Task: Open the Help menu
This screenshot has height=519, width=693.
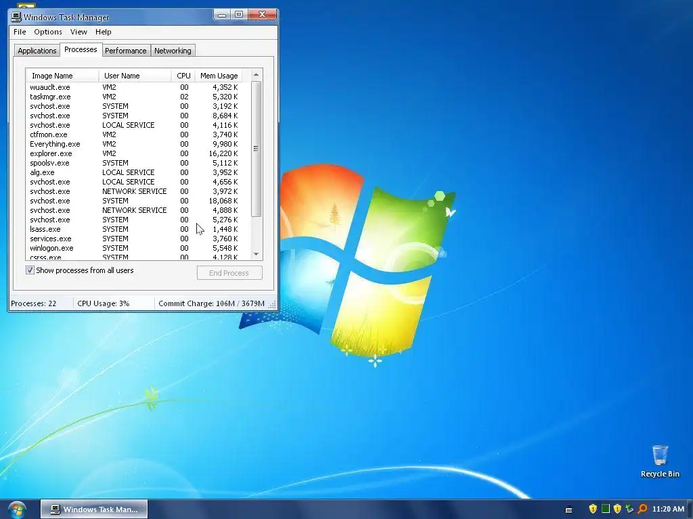Action: [x=103, y=32]
